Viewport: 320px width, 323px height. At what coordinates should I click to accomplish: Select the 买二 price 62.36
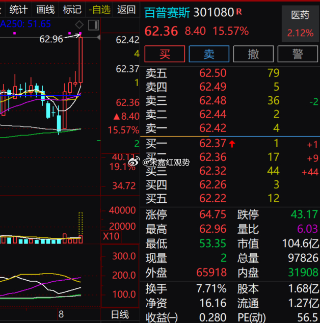tap(213, 157)
